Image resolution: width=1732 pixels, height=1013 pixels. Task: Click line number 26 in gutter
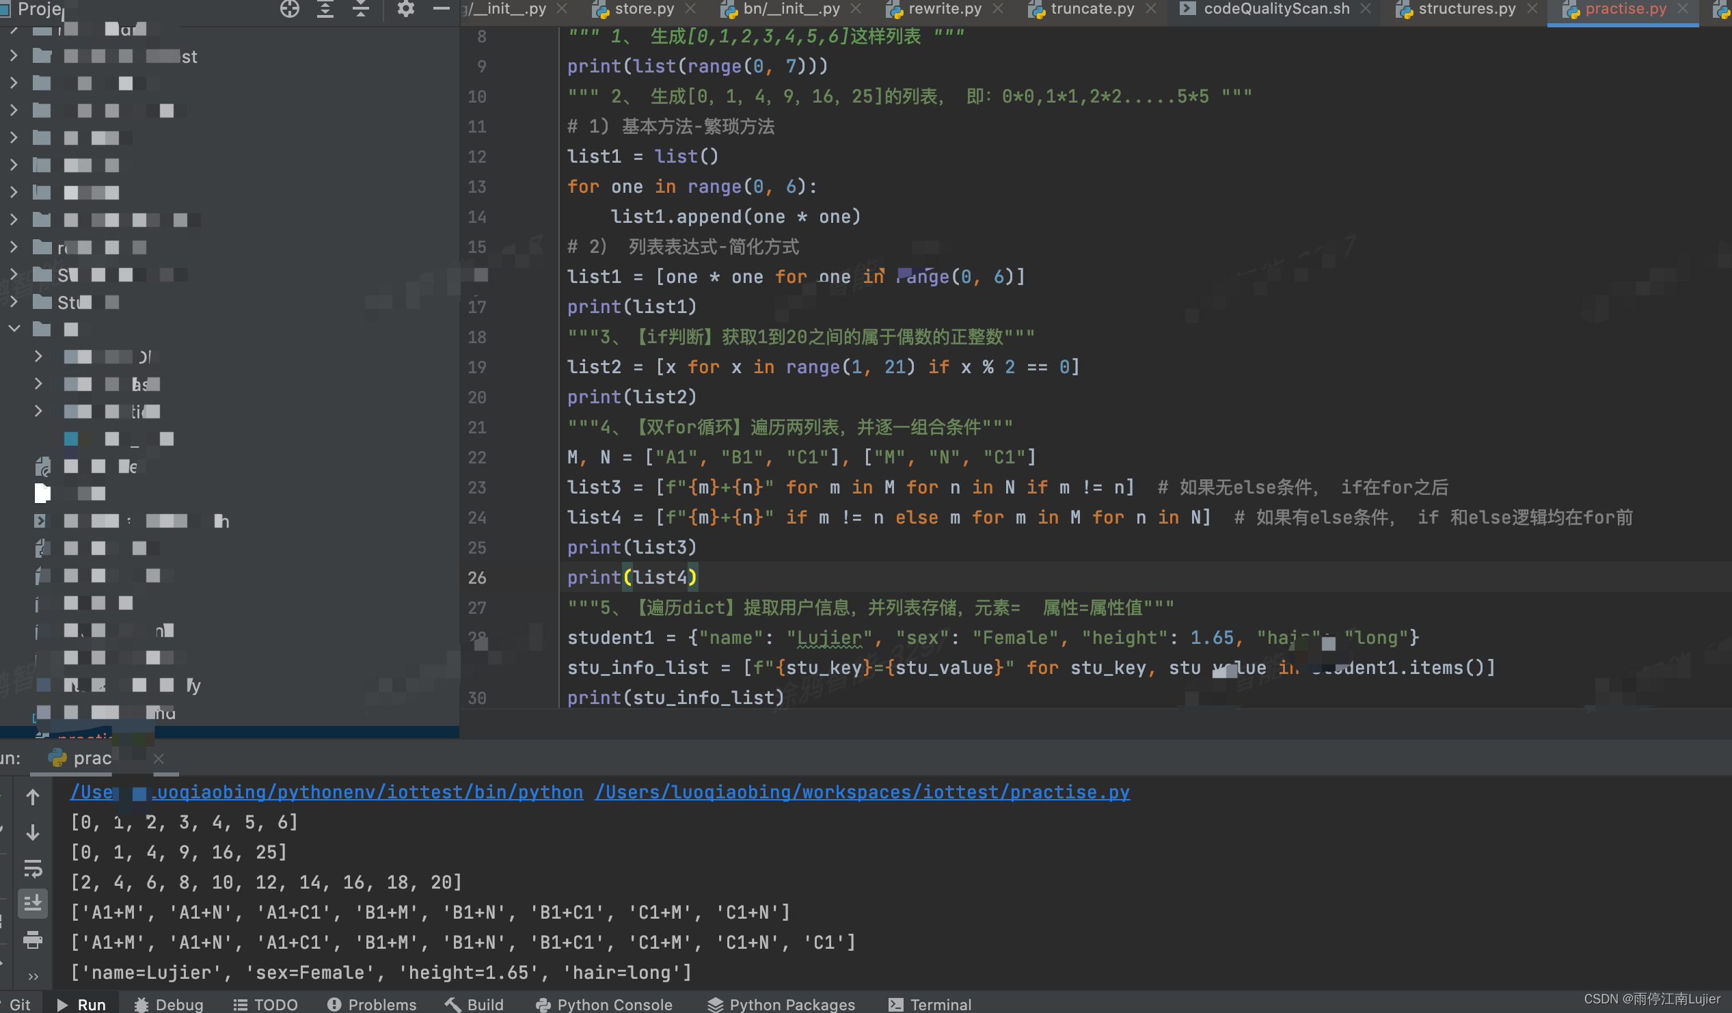[477, 578]
